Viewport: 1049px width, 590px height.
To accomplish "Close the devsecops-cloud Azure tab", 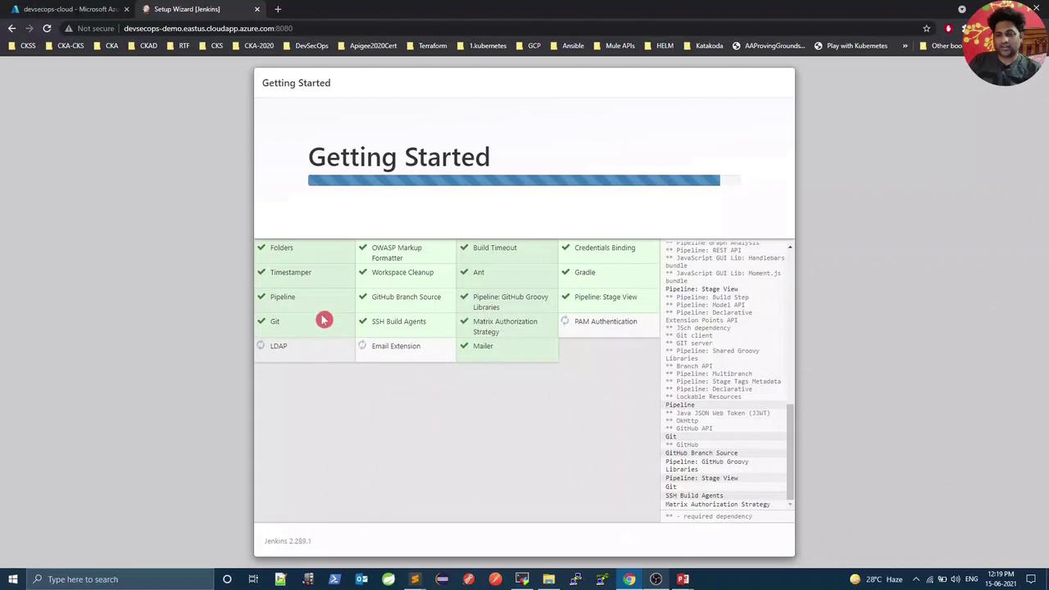I will 126,9.
